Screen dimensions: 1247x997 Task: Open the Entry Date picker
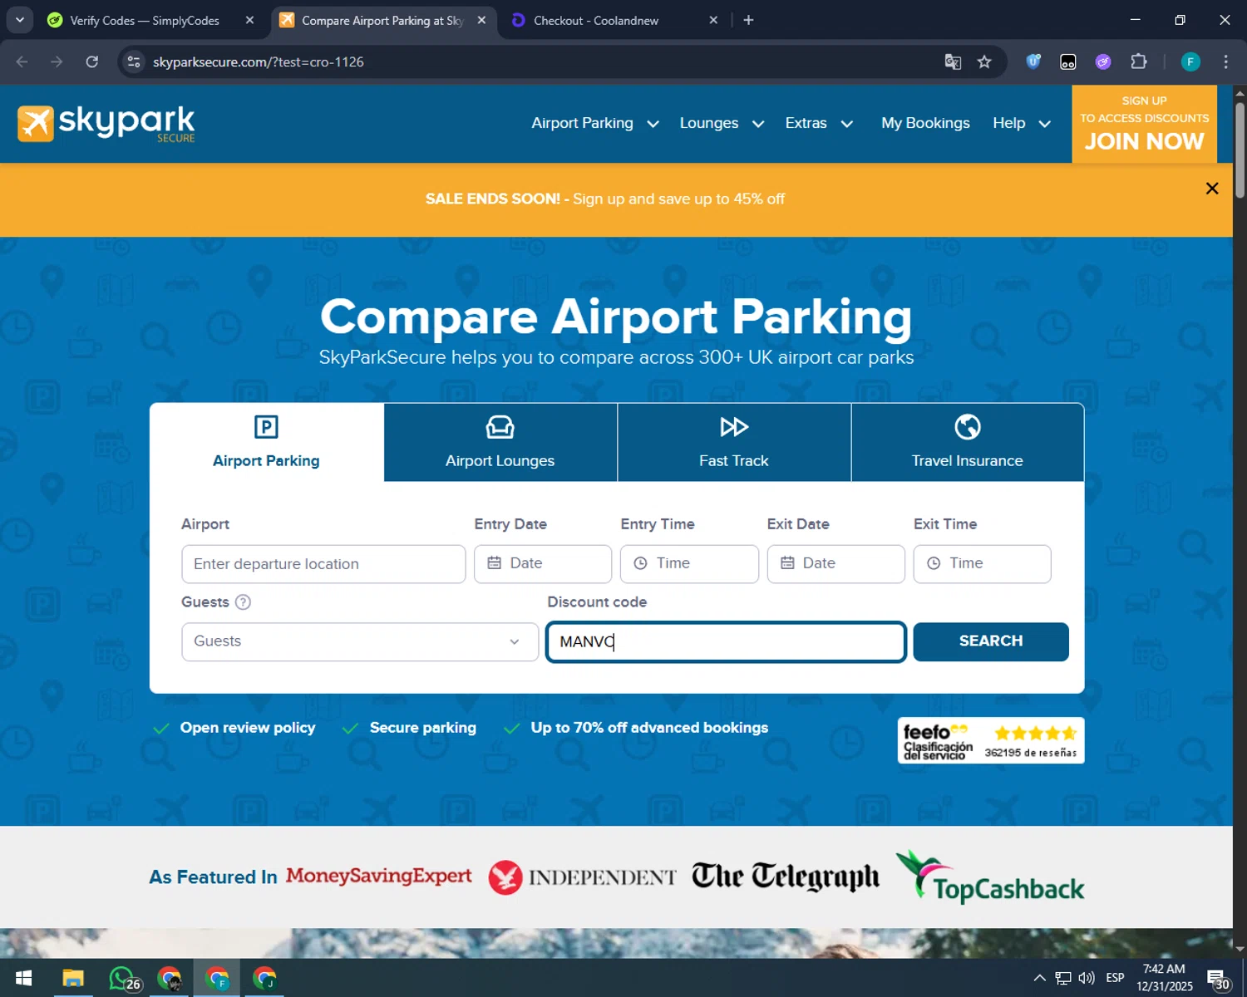(x=543, y=564)
